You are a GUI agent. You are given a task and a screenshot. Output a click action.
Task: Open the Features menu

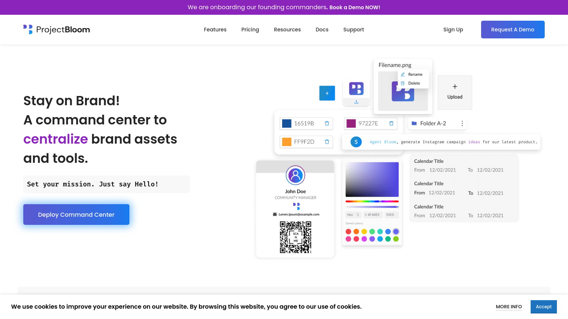click(215, 30)
